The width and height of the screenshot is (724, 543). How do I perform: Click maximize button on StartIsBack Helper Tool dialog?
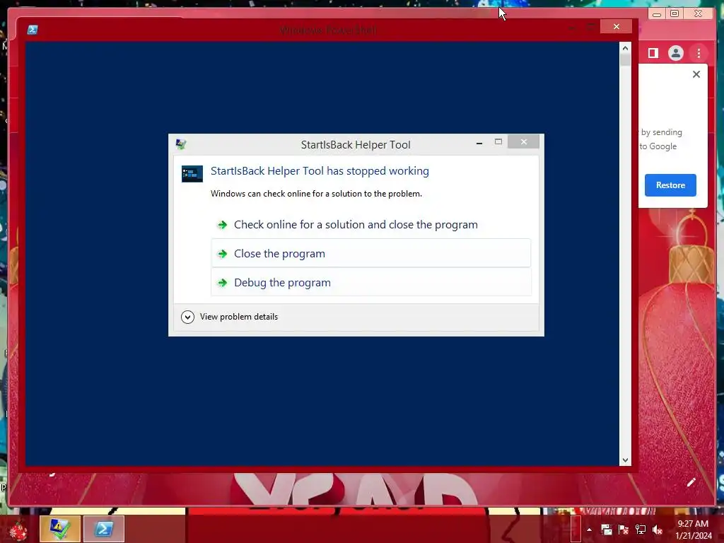(498, 141)
